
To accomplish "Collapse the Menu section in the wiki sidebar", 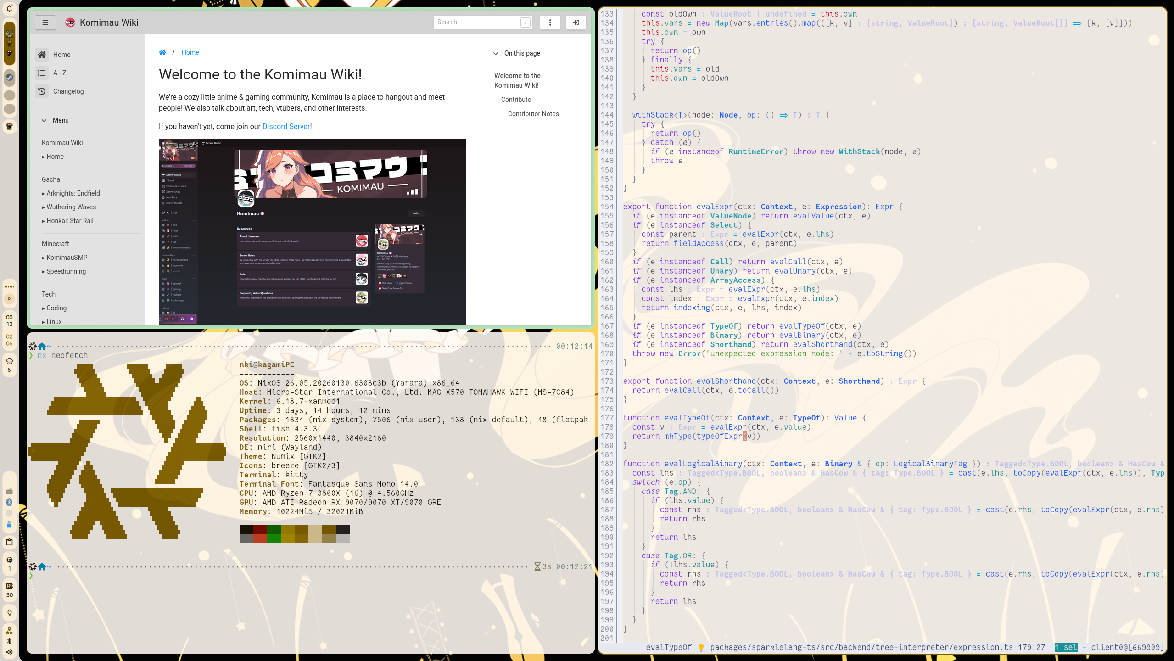I will coord(44,120).
